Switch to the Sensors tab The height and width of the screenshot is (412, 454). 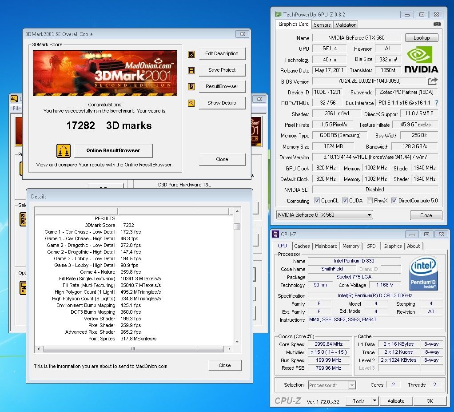click(322, 25)
